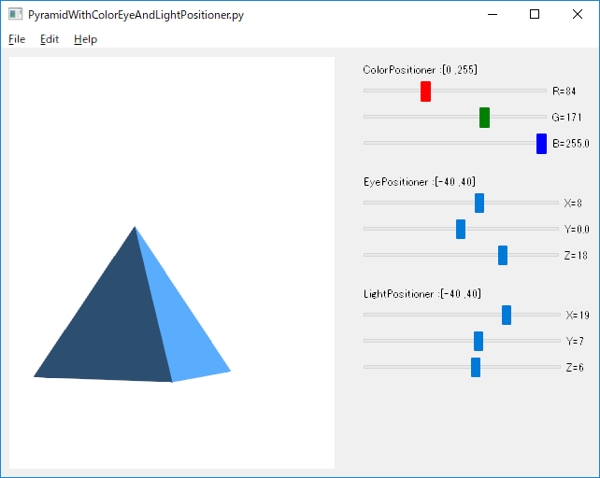Screen dimensions: 600x478
Task: Click the EyePositioner Z slider handle
Action: [503, 255]
